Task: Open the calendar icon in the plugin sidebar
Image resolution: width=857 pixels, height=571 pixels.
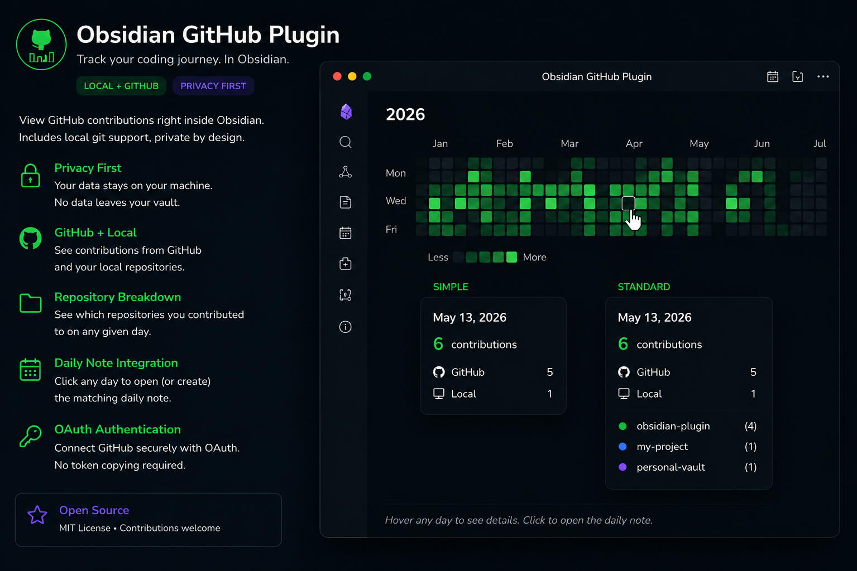Action: 346,233
